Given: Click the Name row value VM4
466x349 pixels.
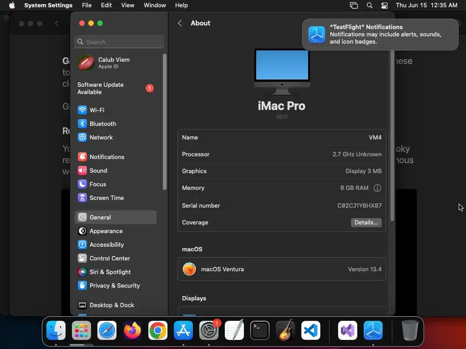Looking at the screenshot, I should pyautogui.click(x=375, y=137).
